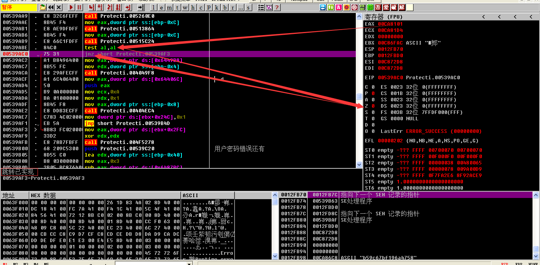Open breakpoints window with the 'b' button
540x265 pixels.
click(x=224, y=7)
